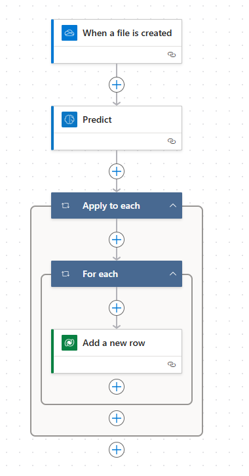Click the OneDrive icon on file created trigger
Screen dimensions: 249x476
pos(69,33)
